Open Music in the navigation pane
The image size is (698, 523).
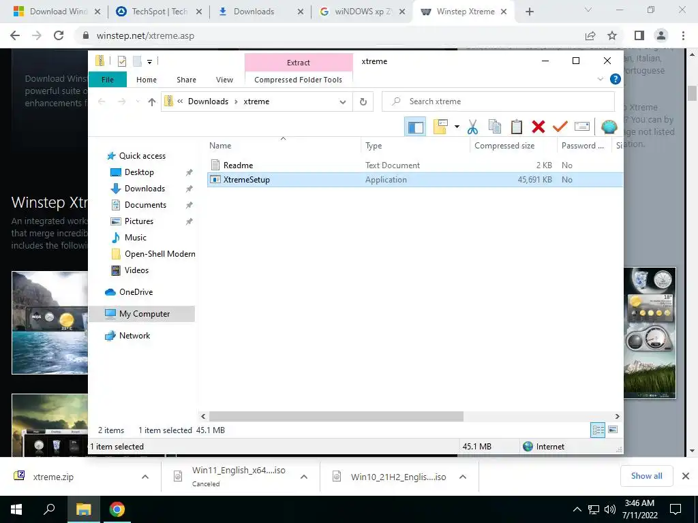point(136,238)
